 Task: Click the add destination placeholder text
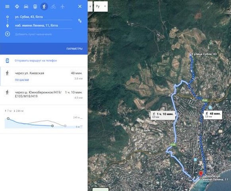pyautogui.click(x=33, y=34)
